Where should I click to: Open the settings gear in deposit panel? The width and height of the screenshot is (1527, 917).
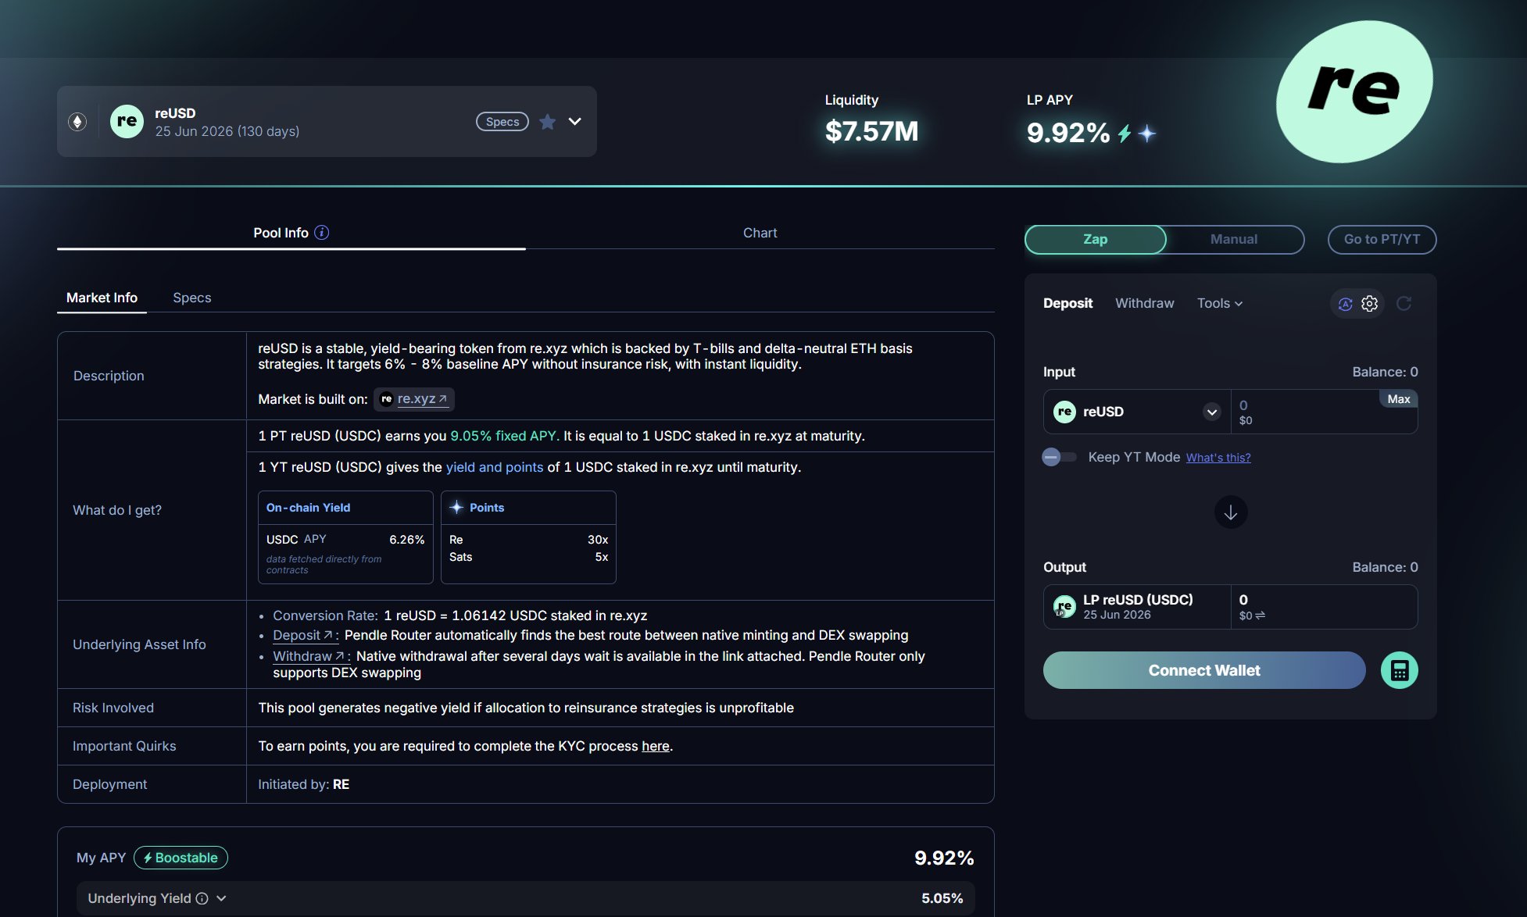point(1369,304)
